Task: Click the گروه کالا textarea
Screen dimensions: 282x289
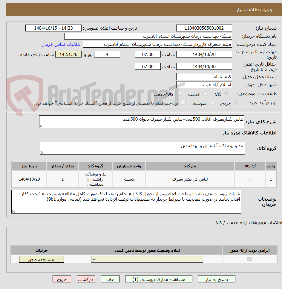Action: pyautogui.click(x=142, y=148)
